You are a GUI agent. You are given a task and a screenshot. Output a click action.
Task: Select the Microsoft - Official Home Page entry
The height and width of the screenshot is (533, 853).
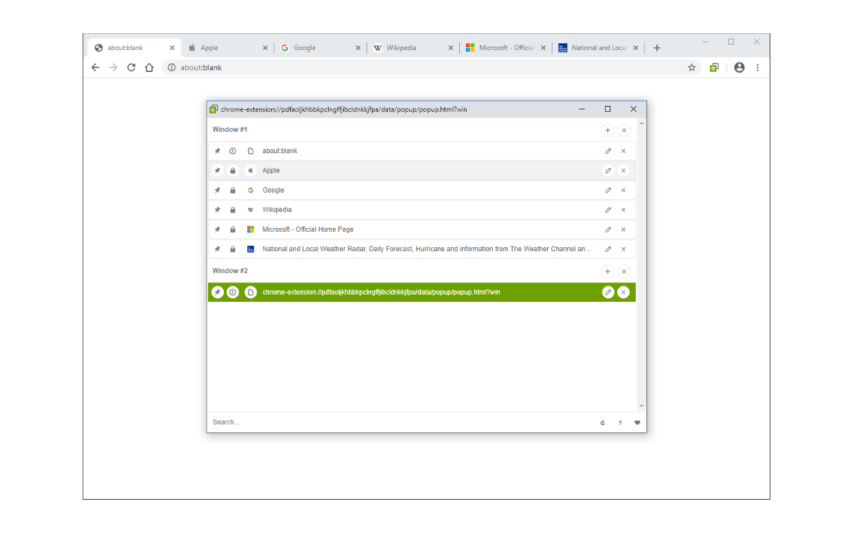click(x=421, y=229)
